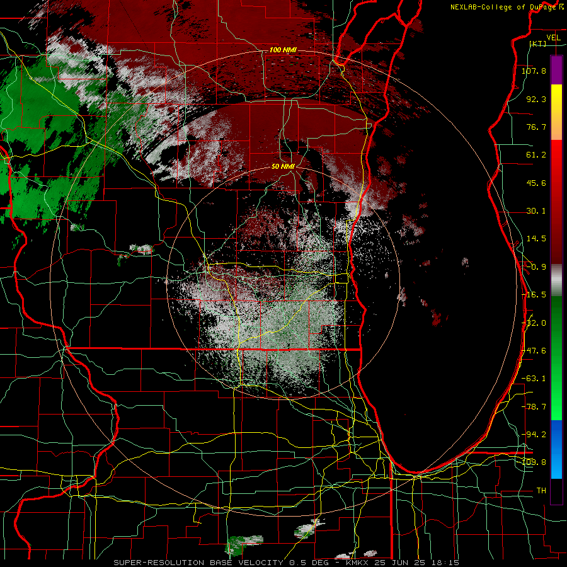
Task: Click the "TH" label on the legend
Action: click(541, 490)
